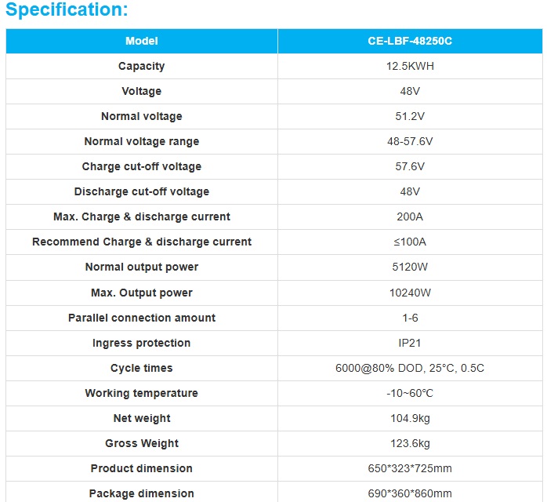Select the 650*323*725mm product dimension value

point(410,468)
